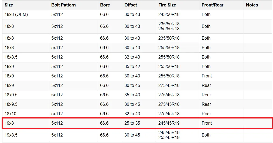Click the Notes column header
273x143 pixels.
(x=252, y=5)
